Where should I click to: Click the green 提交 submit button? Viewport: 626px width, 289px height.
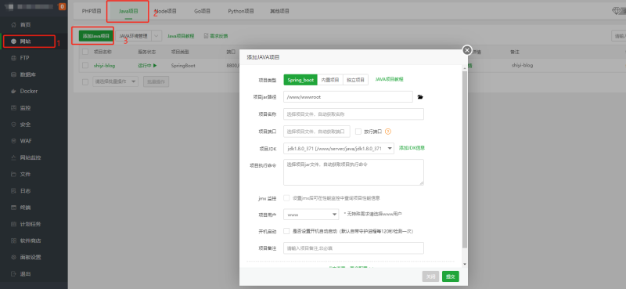451,276
